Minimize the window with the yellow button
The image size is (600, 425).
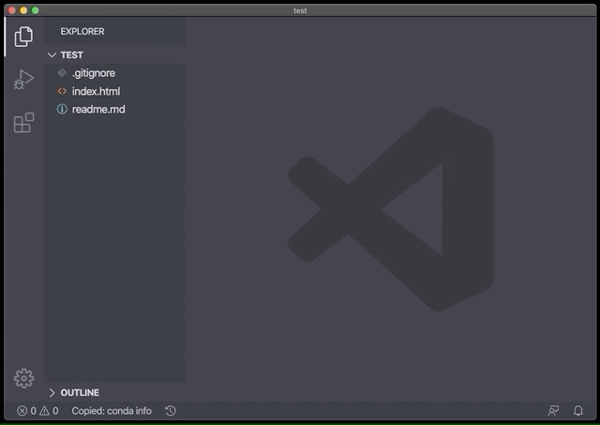[x=23, y=10]
